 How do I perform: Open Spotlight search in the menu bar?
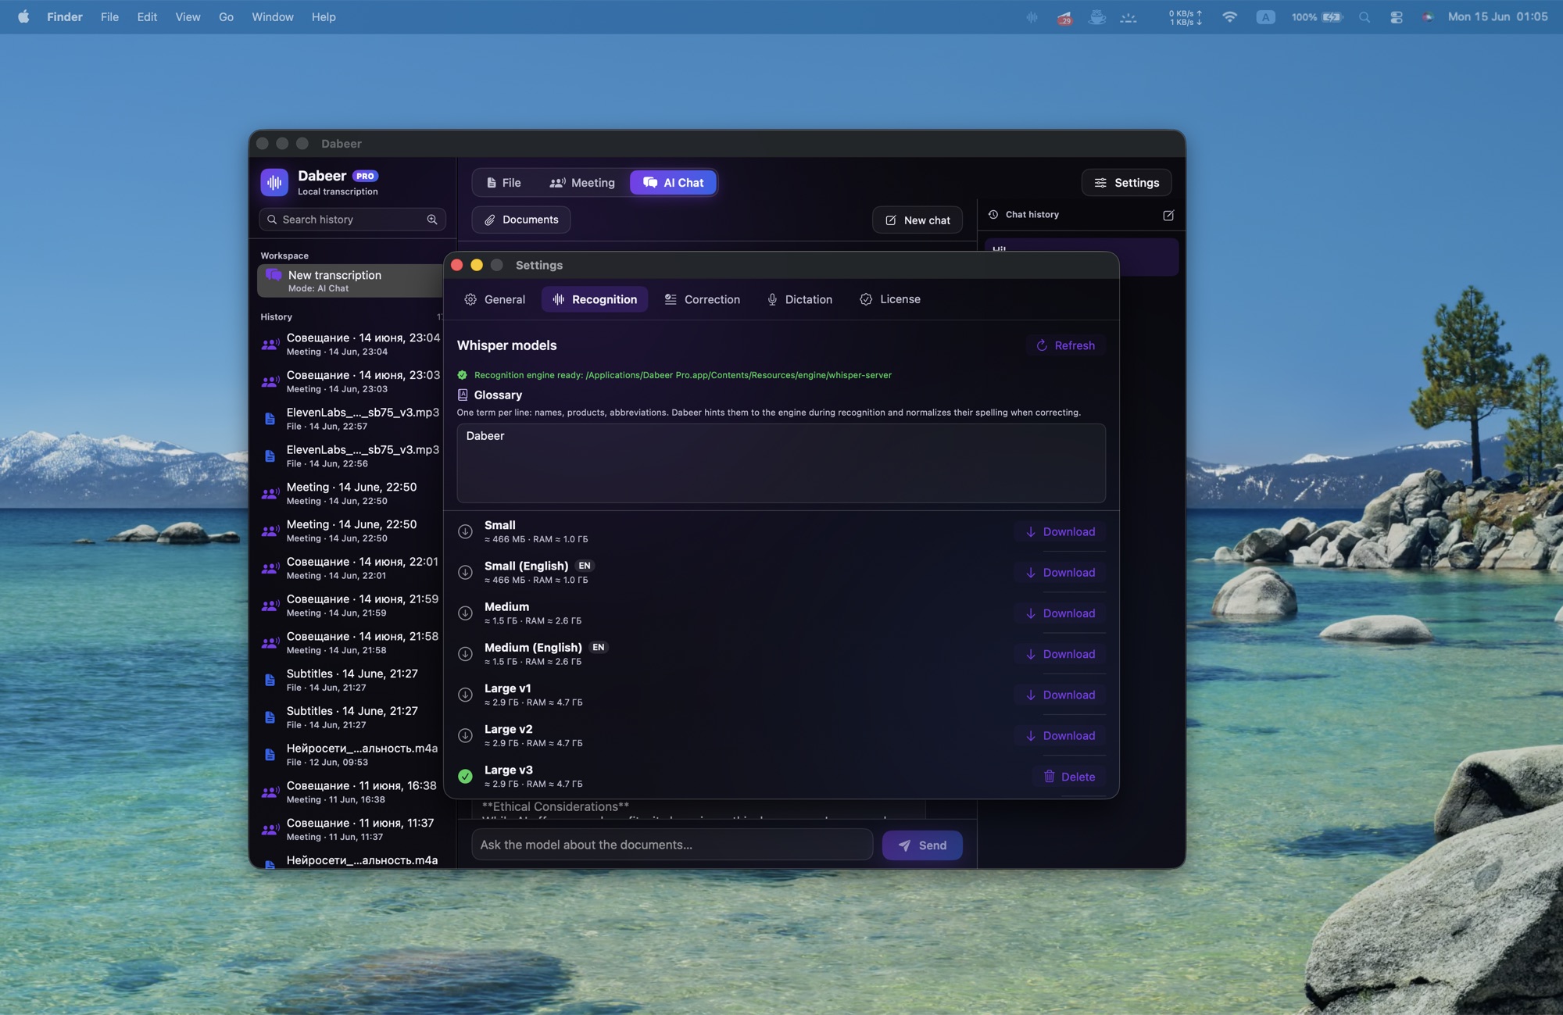point(1364,16)
